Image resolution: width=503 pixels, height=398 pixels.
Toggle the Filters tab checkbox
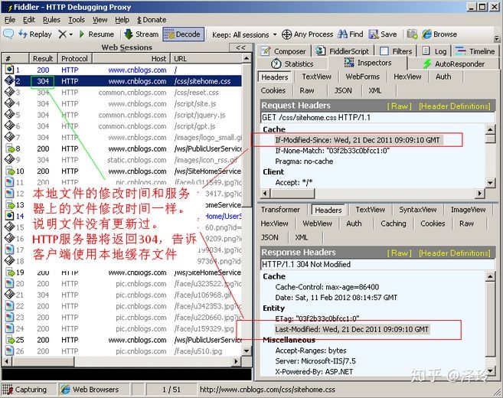pyautogui.click(x=384, y=51)
